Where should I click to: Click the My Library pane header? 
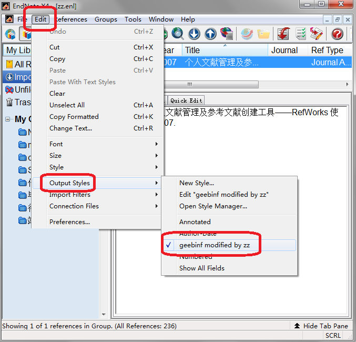(17, 50)
